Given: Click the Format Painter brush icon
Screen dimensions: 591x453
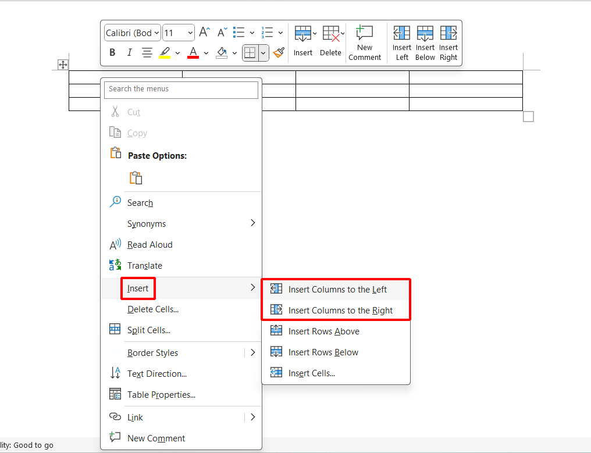Looking at the screenshot, I should [279, 53].
